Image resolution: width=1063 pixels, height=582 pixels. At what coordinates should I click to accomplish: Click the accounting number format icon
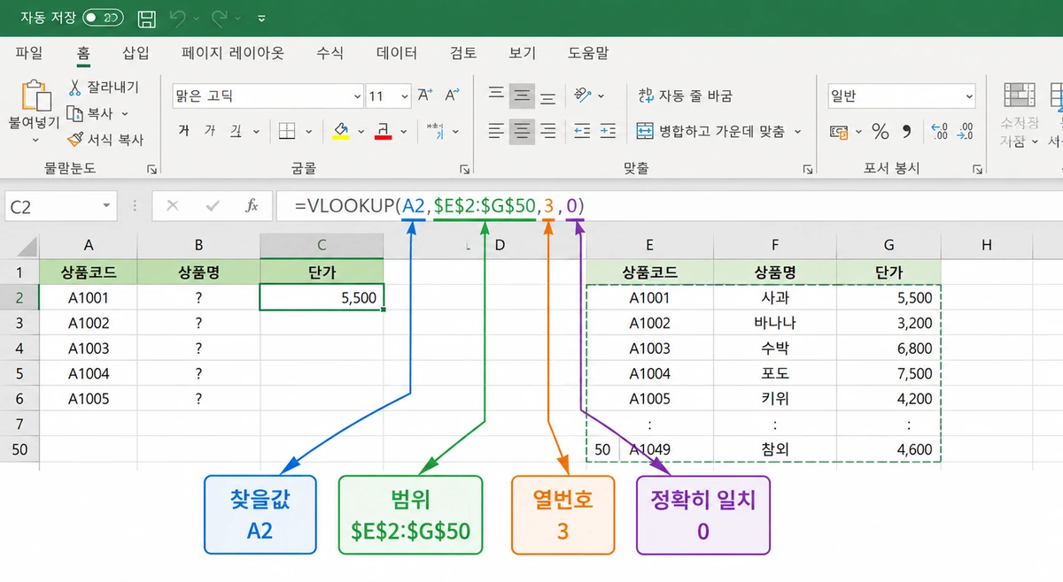(839, 132)
